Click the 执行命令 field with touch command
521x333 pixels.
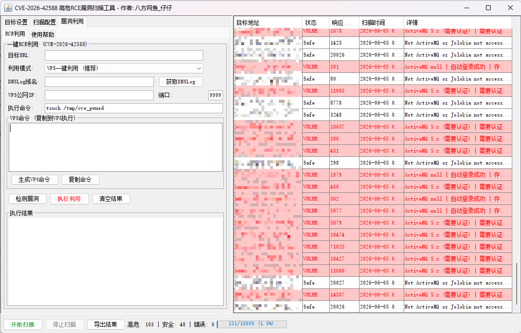coord(134,108)
